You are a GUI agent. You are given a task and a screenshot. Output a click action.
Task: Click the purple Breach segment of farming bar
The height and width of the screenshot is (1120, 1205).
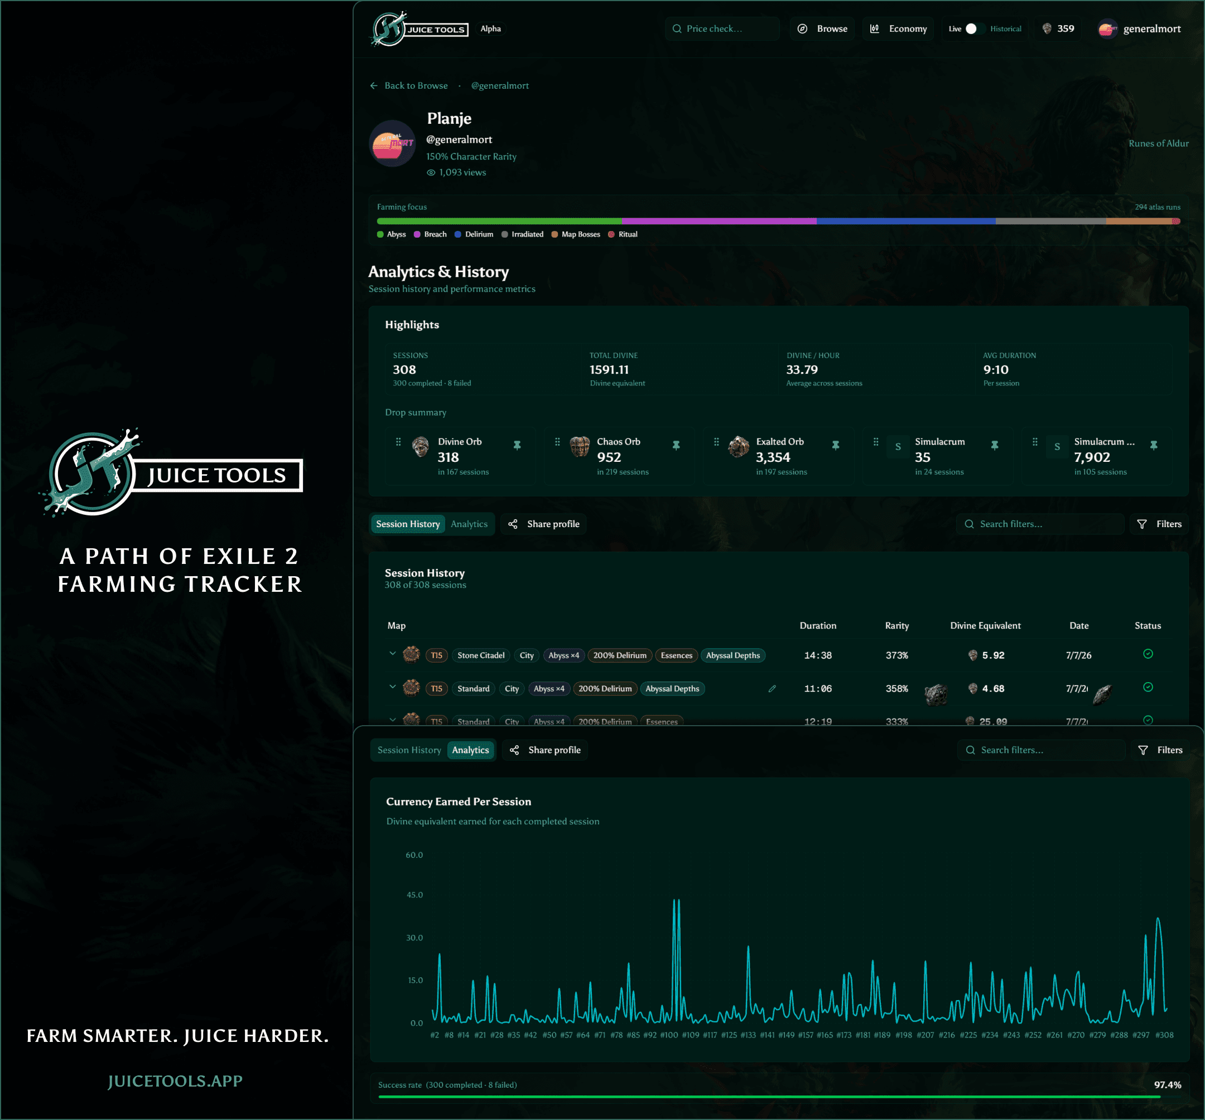(x=719, y=221)
